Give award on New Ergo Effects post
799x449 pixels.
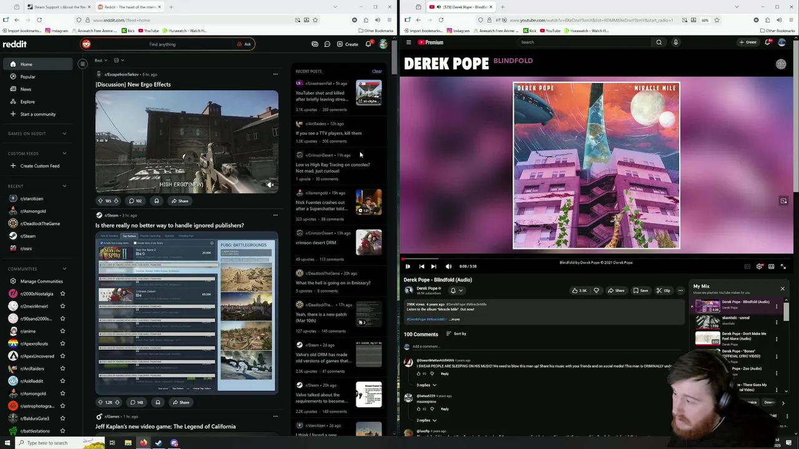(x=156, y=201)
